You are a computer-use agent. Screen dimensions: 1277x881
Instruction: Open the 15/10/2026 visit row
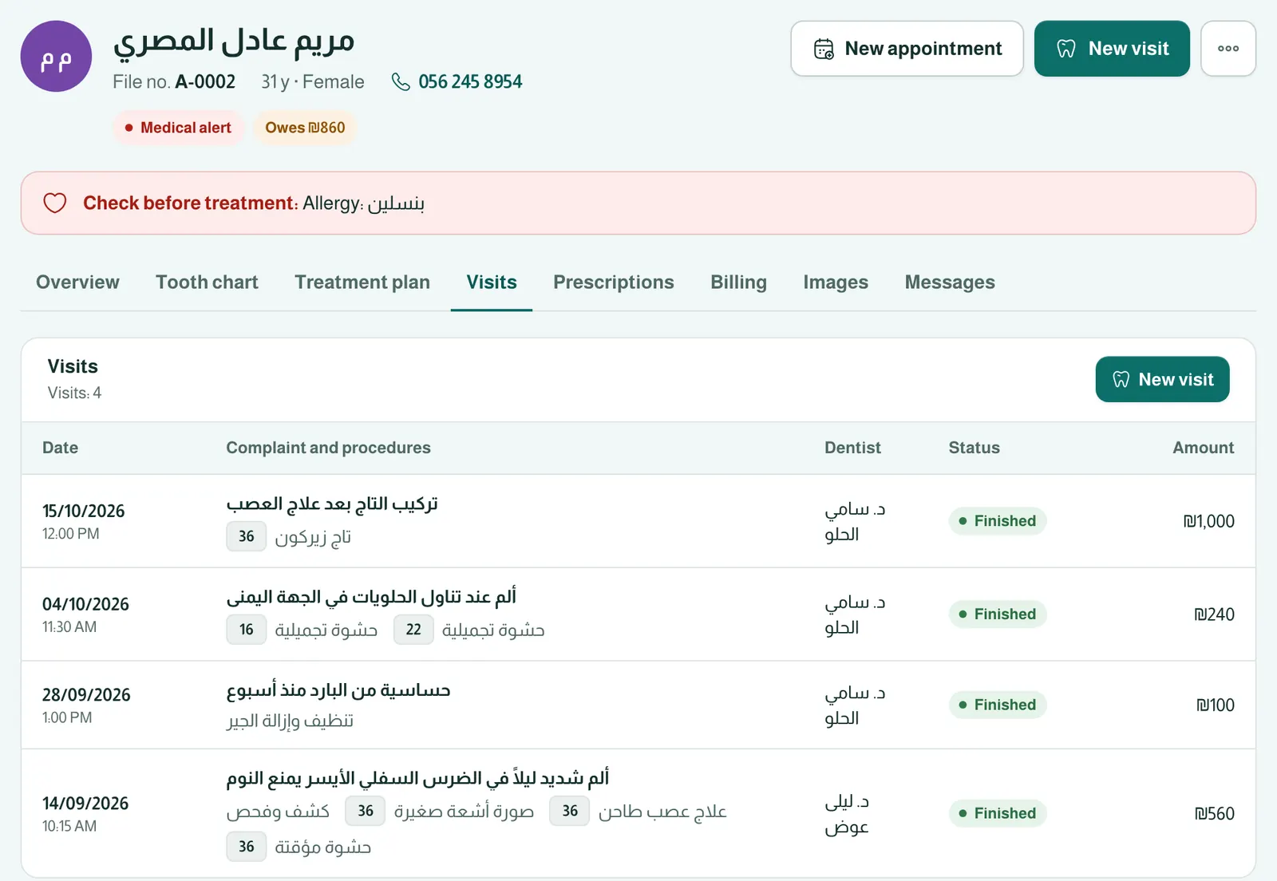click(638, 521)
